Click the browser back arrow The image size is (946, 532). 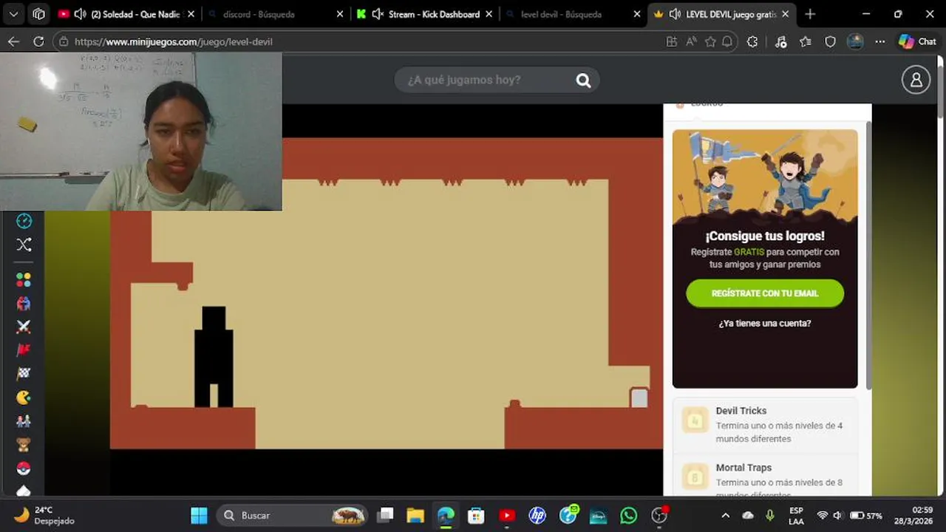[13, 42]
